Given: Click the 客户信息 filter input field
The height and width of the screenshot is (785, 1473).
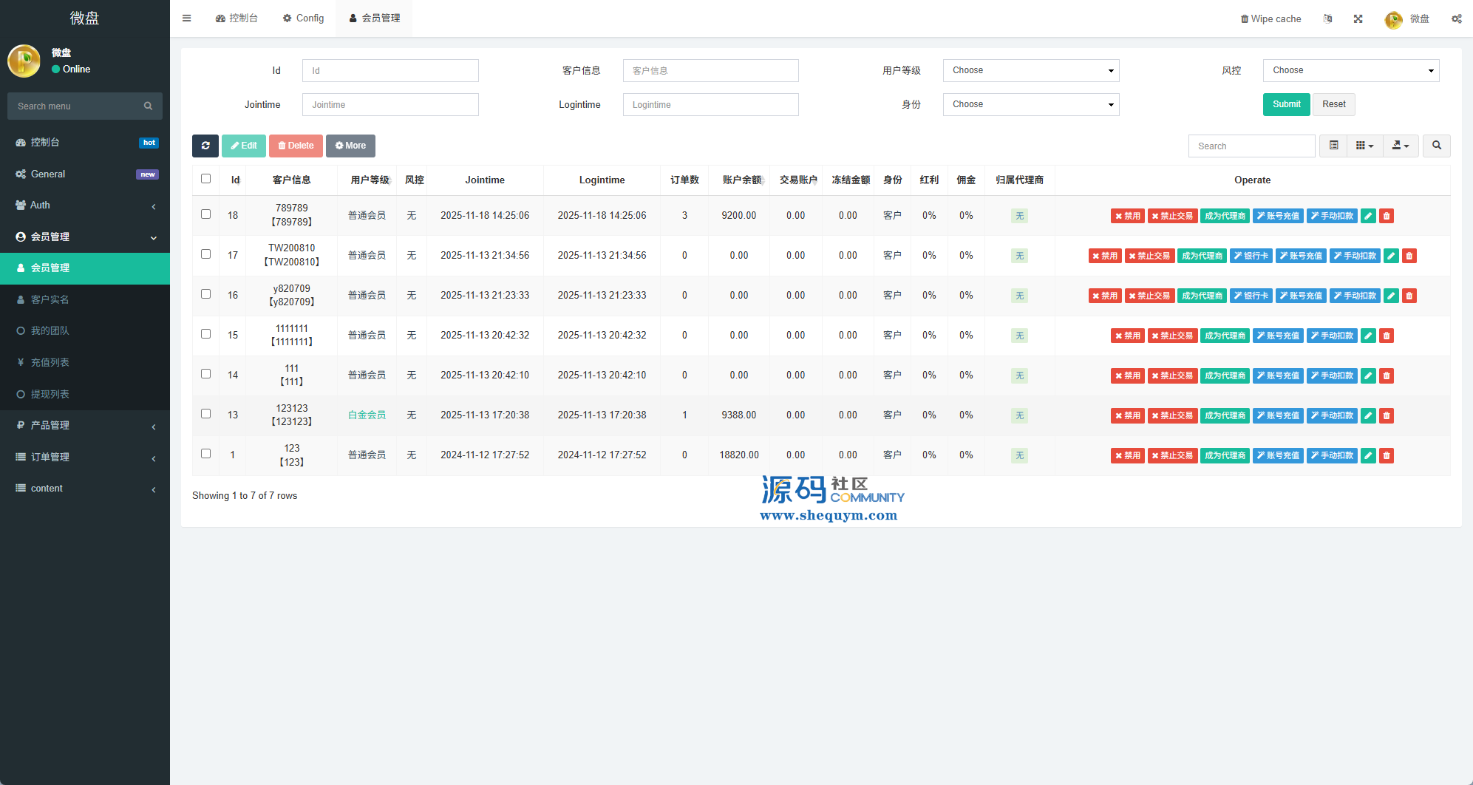Looking at the screenshot, I should [710, 70].
